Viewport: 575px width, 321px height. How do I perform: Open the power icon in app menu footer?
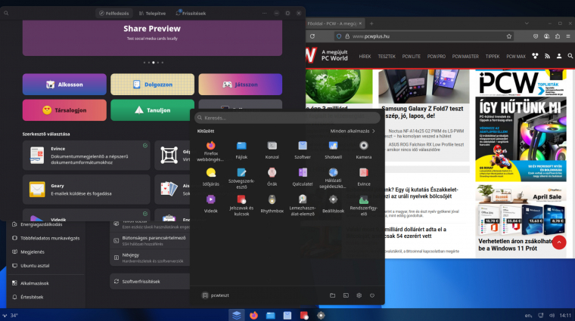372,295
